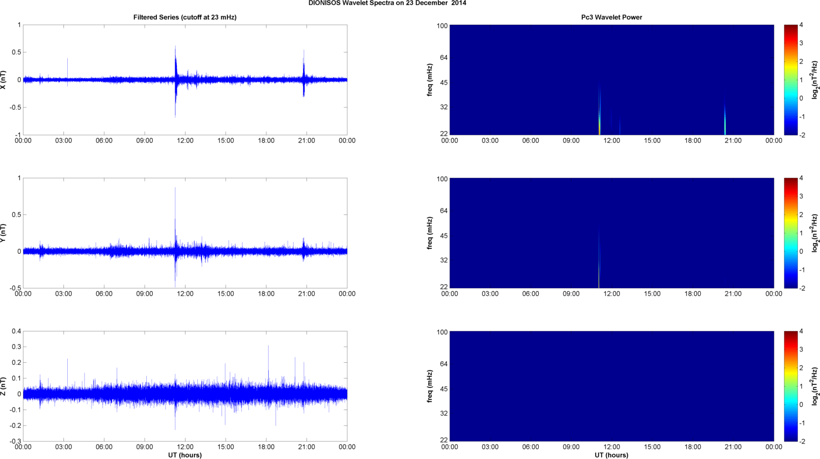Click the Z-series tallest spike just after 18:00
Screen dimensions: 820x459
click(x=268, y=365)
